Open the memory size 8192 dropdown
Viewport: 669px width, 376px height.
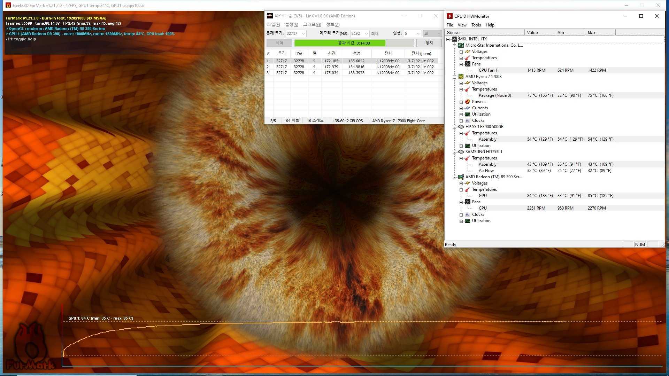point(367,34)
